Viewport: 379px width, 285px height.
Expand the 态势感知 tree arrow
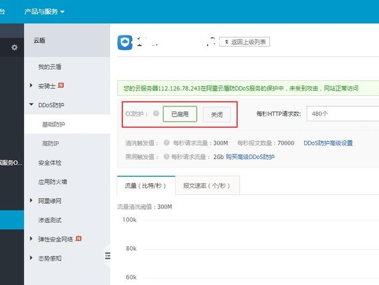(x=31, y=258)
